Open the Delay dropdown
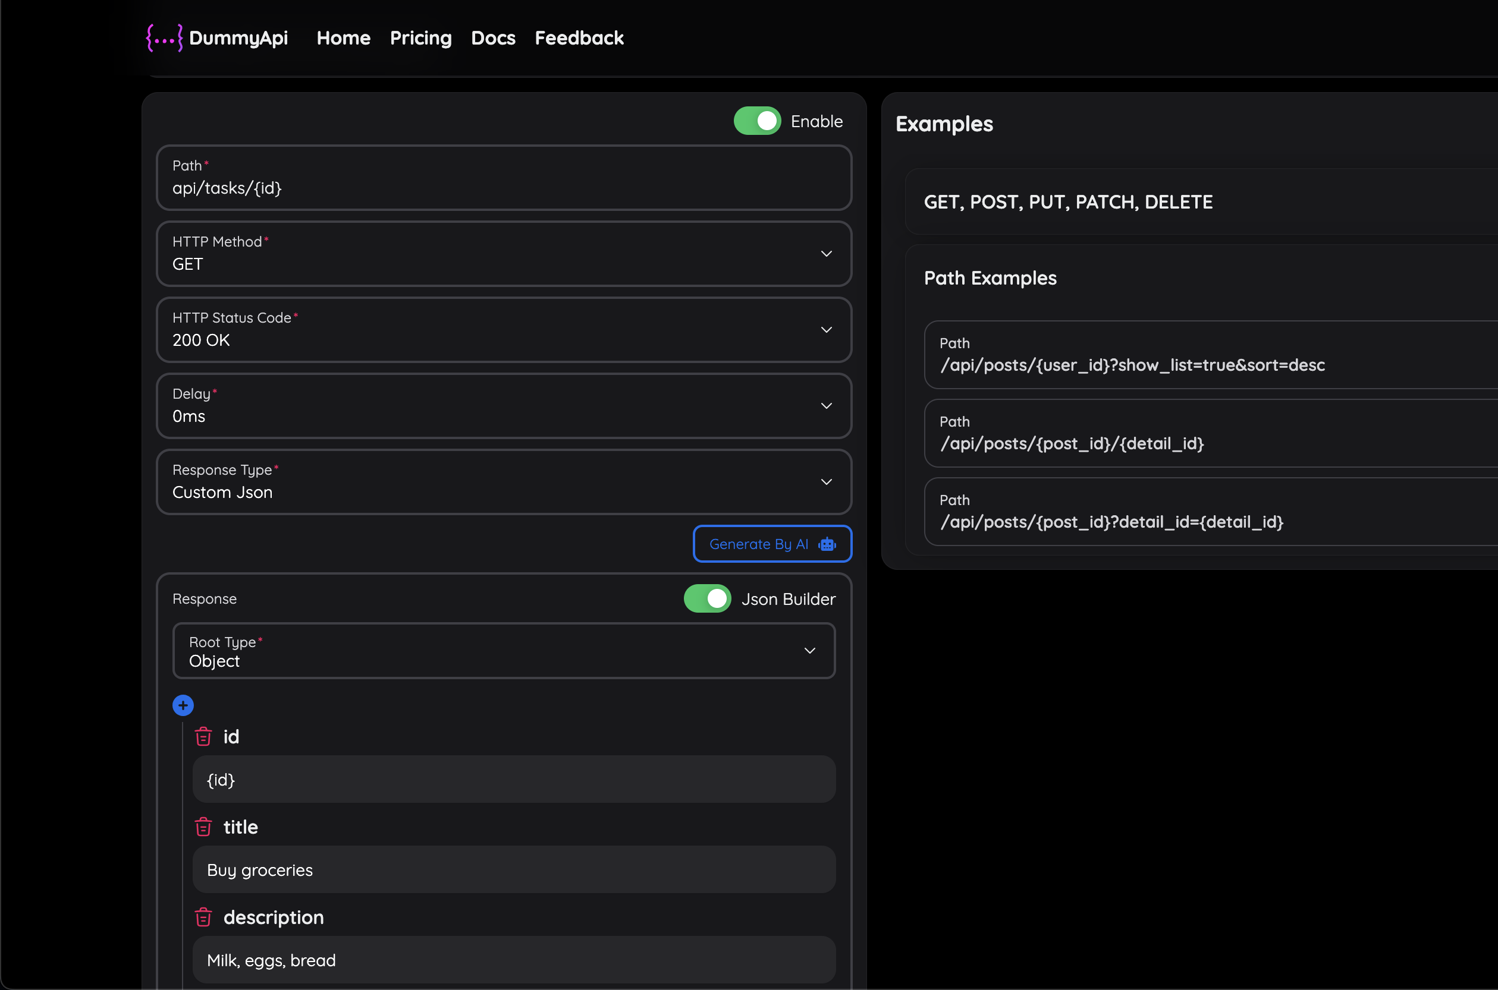 504,406
